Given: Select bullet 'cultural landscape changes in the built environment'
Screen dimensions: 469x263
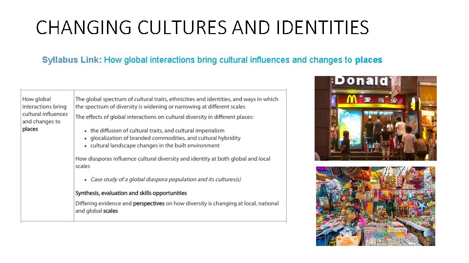Looking at the screenshot, I should click(x=155, y=146).
